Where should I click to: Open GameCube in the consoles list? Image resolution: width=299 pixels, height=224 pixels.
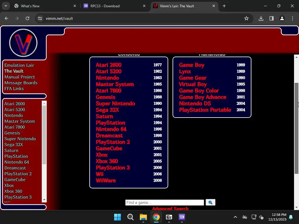[x=109, y=148]
